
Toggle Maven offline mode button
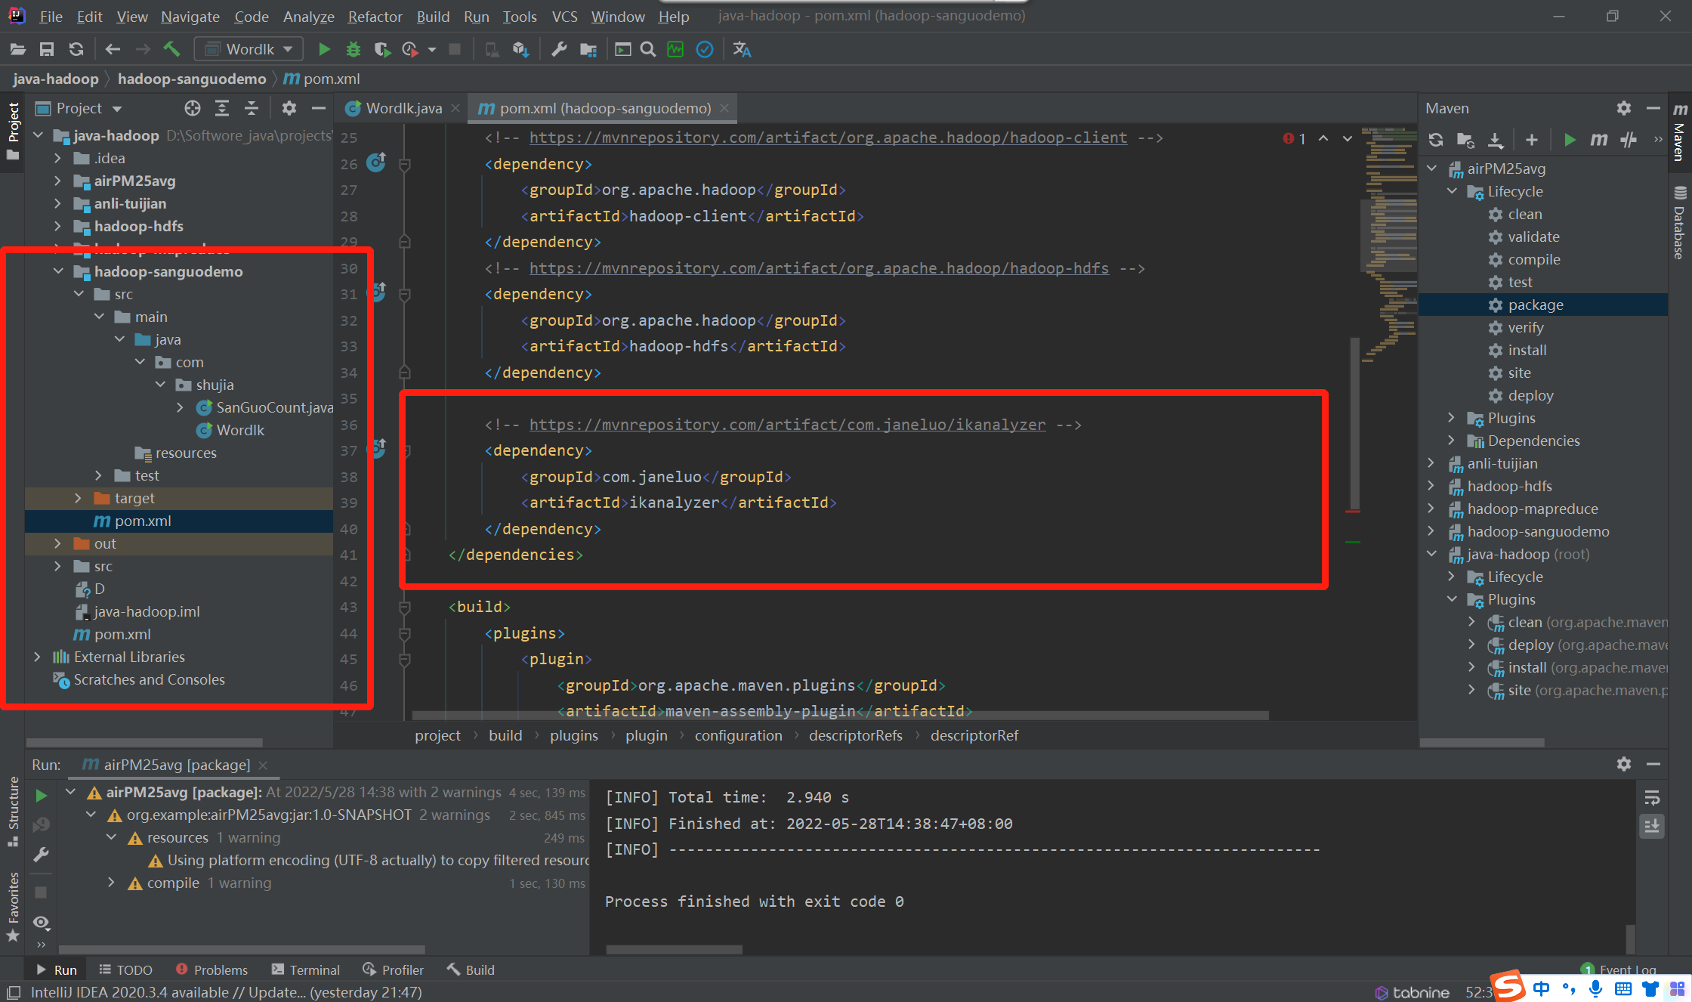tap(1629, 140)
